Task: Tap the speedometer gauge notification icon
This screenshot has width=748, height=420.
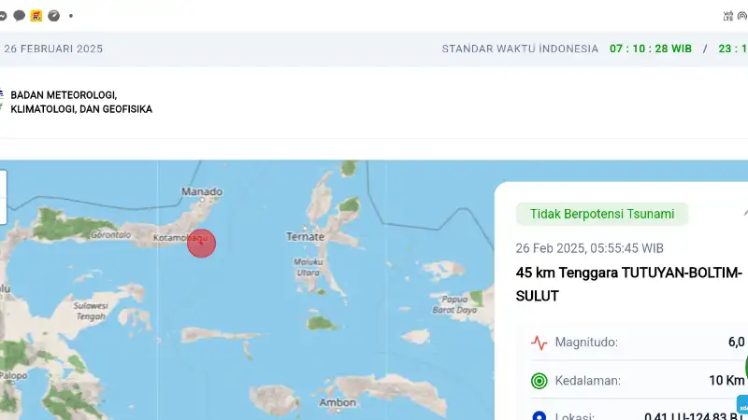Action: click(54, 16)
